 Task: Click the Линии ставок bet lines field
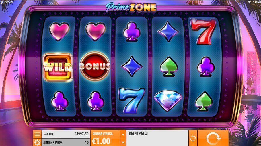[x=66, y=142]
